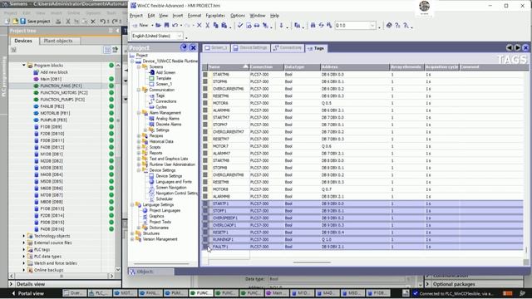The width and height of the screenshot is (532, 299).
Task: Open the Insert menu
Action: [177, 16]
